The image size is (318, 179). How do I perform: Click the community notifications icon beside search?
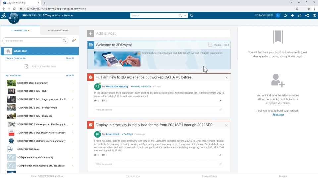pos(74,40)
